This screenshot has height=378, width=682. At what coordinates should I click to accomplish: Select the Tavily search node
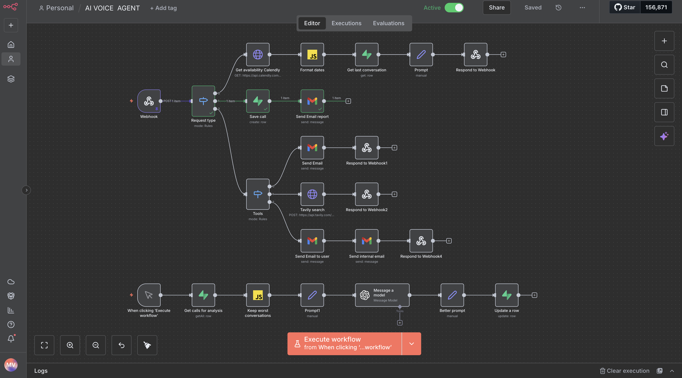coord(312,194)
